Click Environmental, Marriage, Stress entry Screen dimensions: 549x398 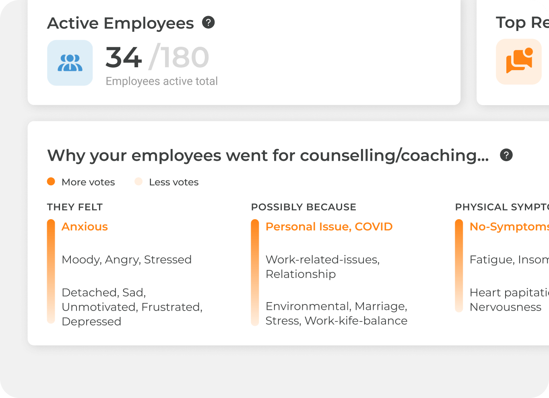point(336,313)
